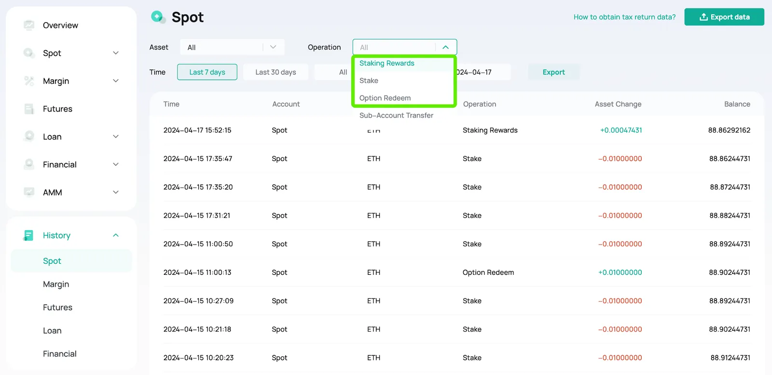This screenshot has height=375, width=772.
Task: Open Margin under History submenu
Action: tap(56, 284)
